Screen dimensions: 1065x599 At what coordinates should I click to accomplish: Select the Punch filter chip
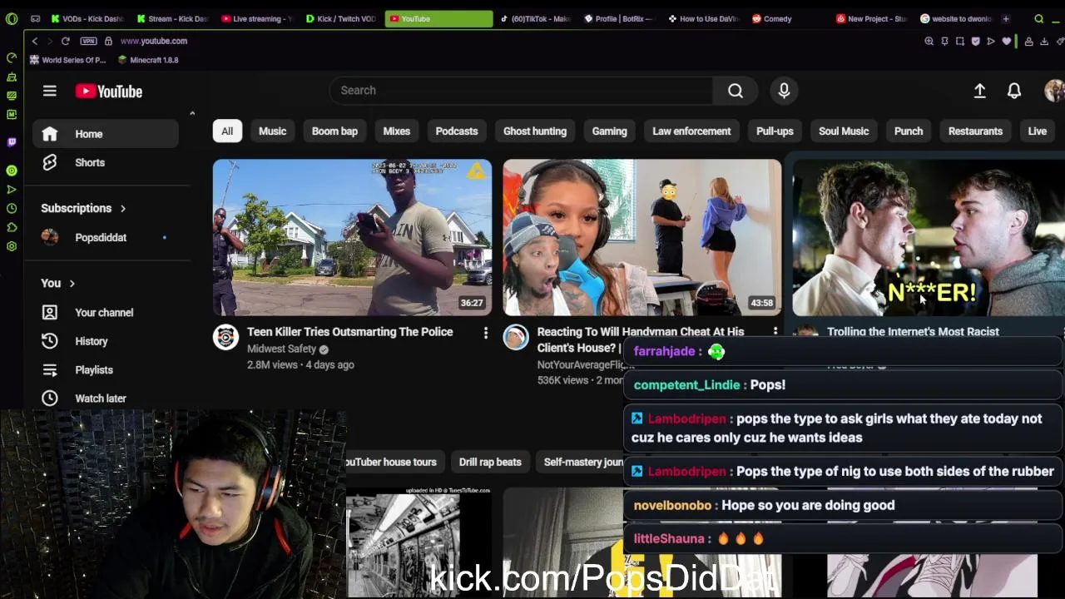pos(909,131)
